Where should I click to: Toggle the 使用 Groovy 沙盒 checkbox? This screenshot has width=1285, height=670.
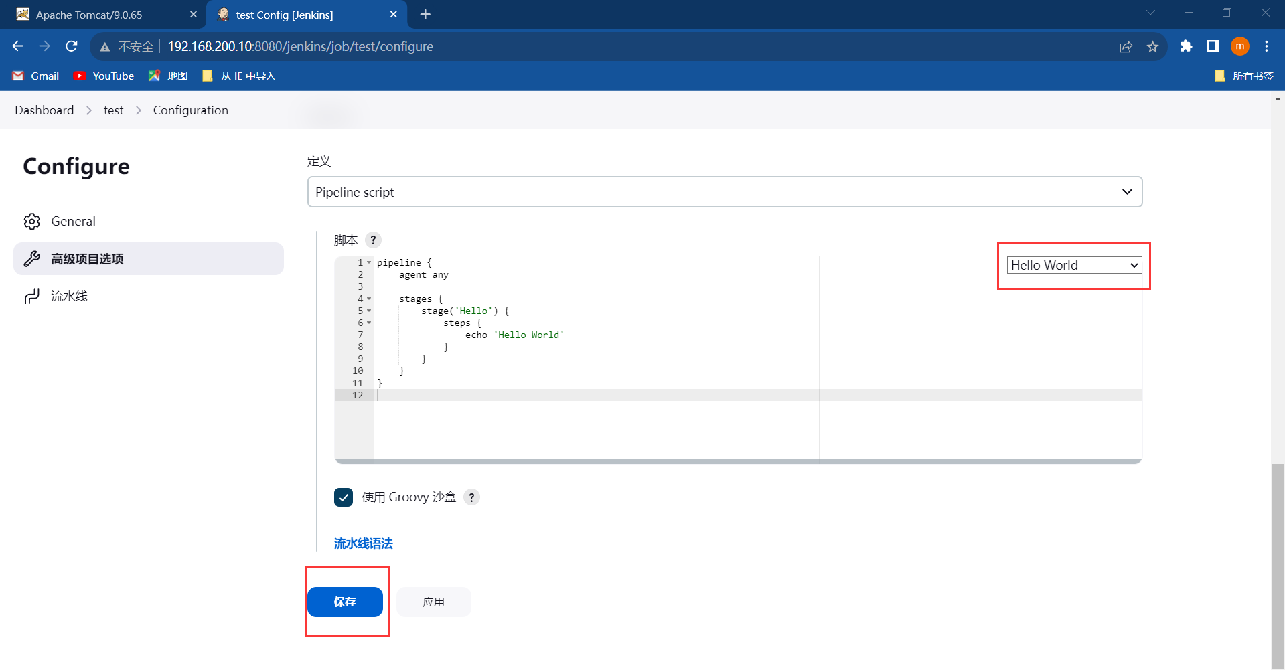point(344,497)
